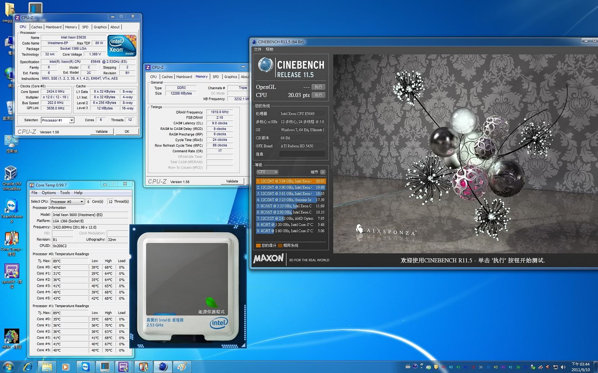Switch to CPU tab in second CPU-Z
Viewport: 598px width, 373px height.
pyautogui.click(x=153, y=77)
